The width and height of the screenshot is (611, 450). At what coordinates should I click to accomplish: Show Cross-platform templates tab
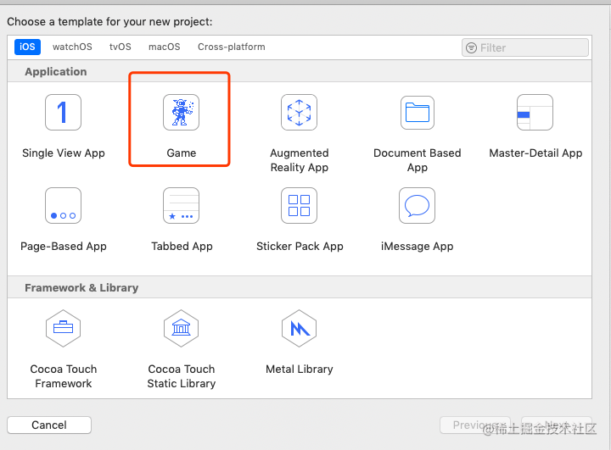point(232,47)
